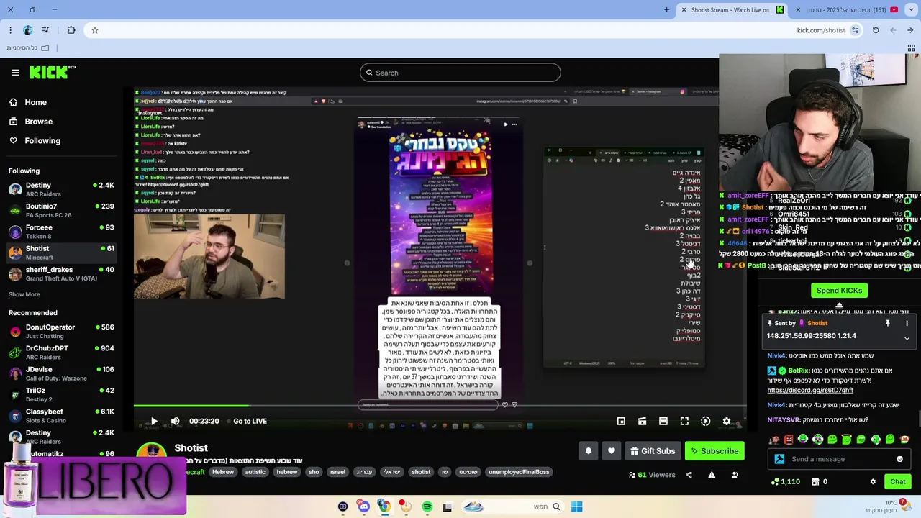Open JDevise recommended channel
The width and height of the screenshot is (921, 518).
[61, 373]
